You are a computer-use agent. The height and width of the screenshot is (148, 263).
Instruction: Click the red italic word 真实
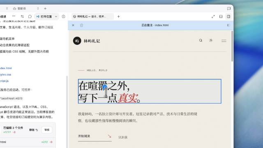tap(128, 98)
